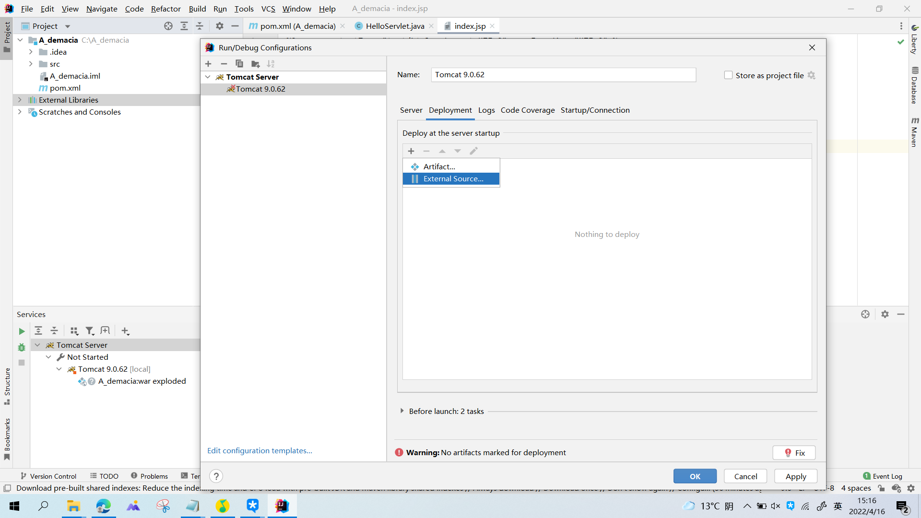Filter services funnel icon
921x518 pixels.
click(x=90, y=331)
